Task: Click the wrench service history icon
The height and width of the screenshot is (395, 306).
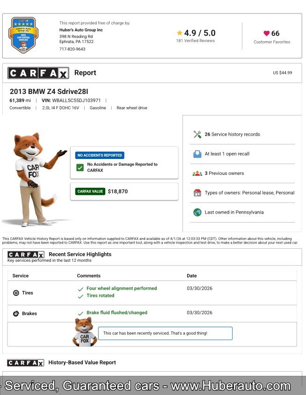Action: pos(197,135)
